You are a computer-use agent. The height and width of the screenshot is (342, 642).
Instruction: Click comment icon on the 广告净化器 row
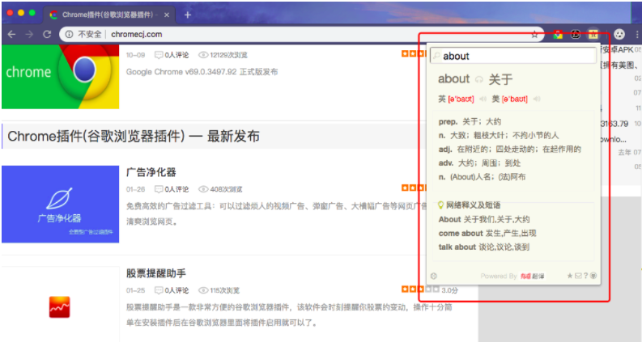point(159,189)
